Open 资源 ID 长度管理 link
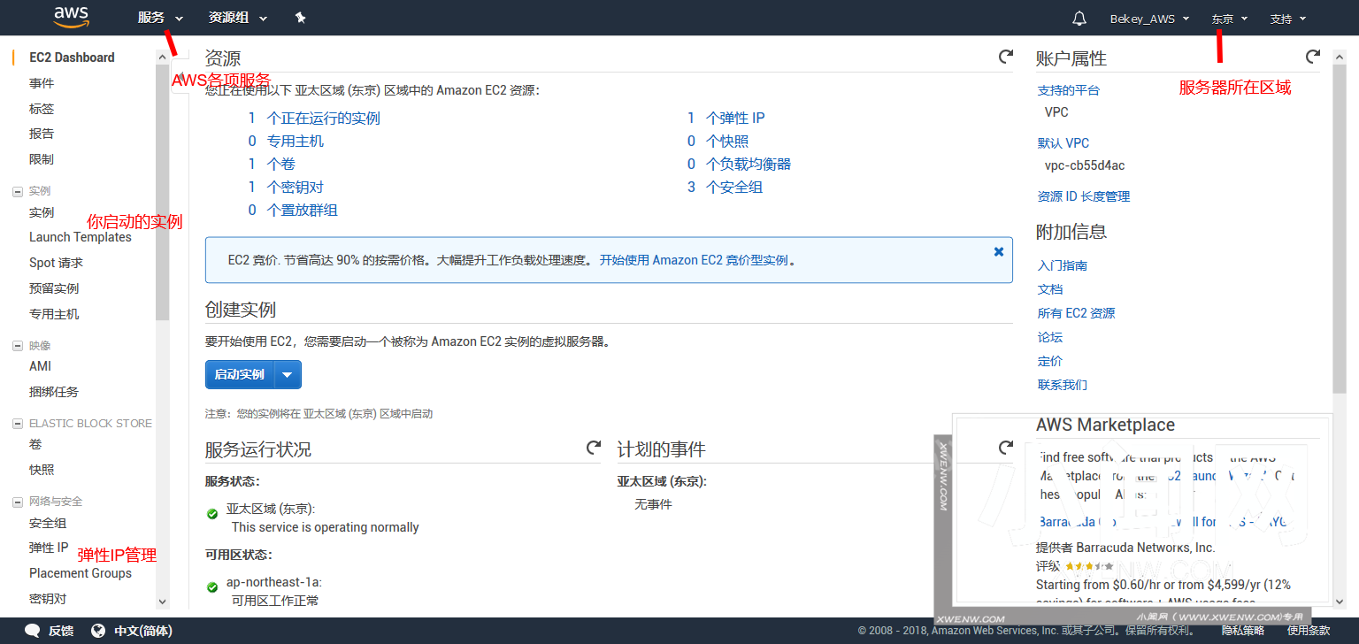Image resolution: width=1359 pixels, height=644 pixels. click(1084, 196)
